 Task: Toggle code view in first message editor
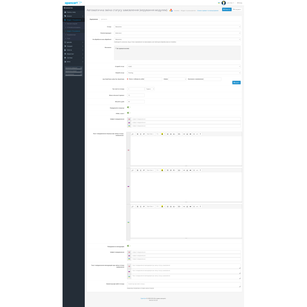[197, 134]
